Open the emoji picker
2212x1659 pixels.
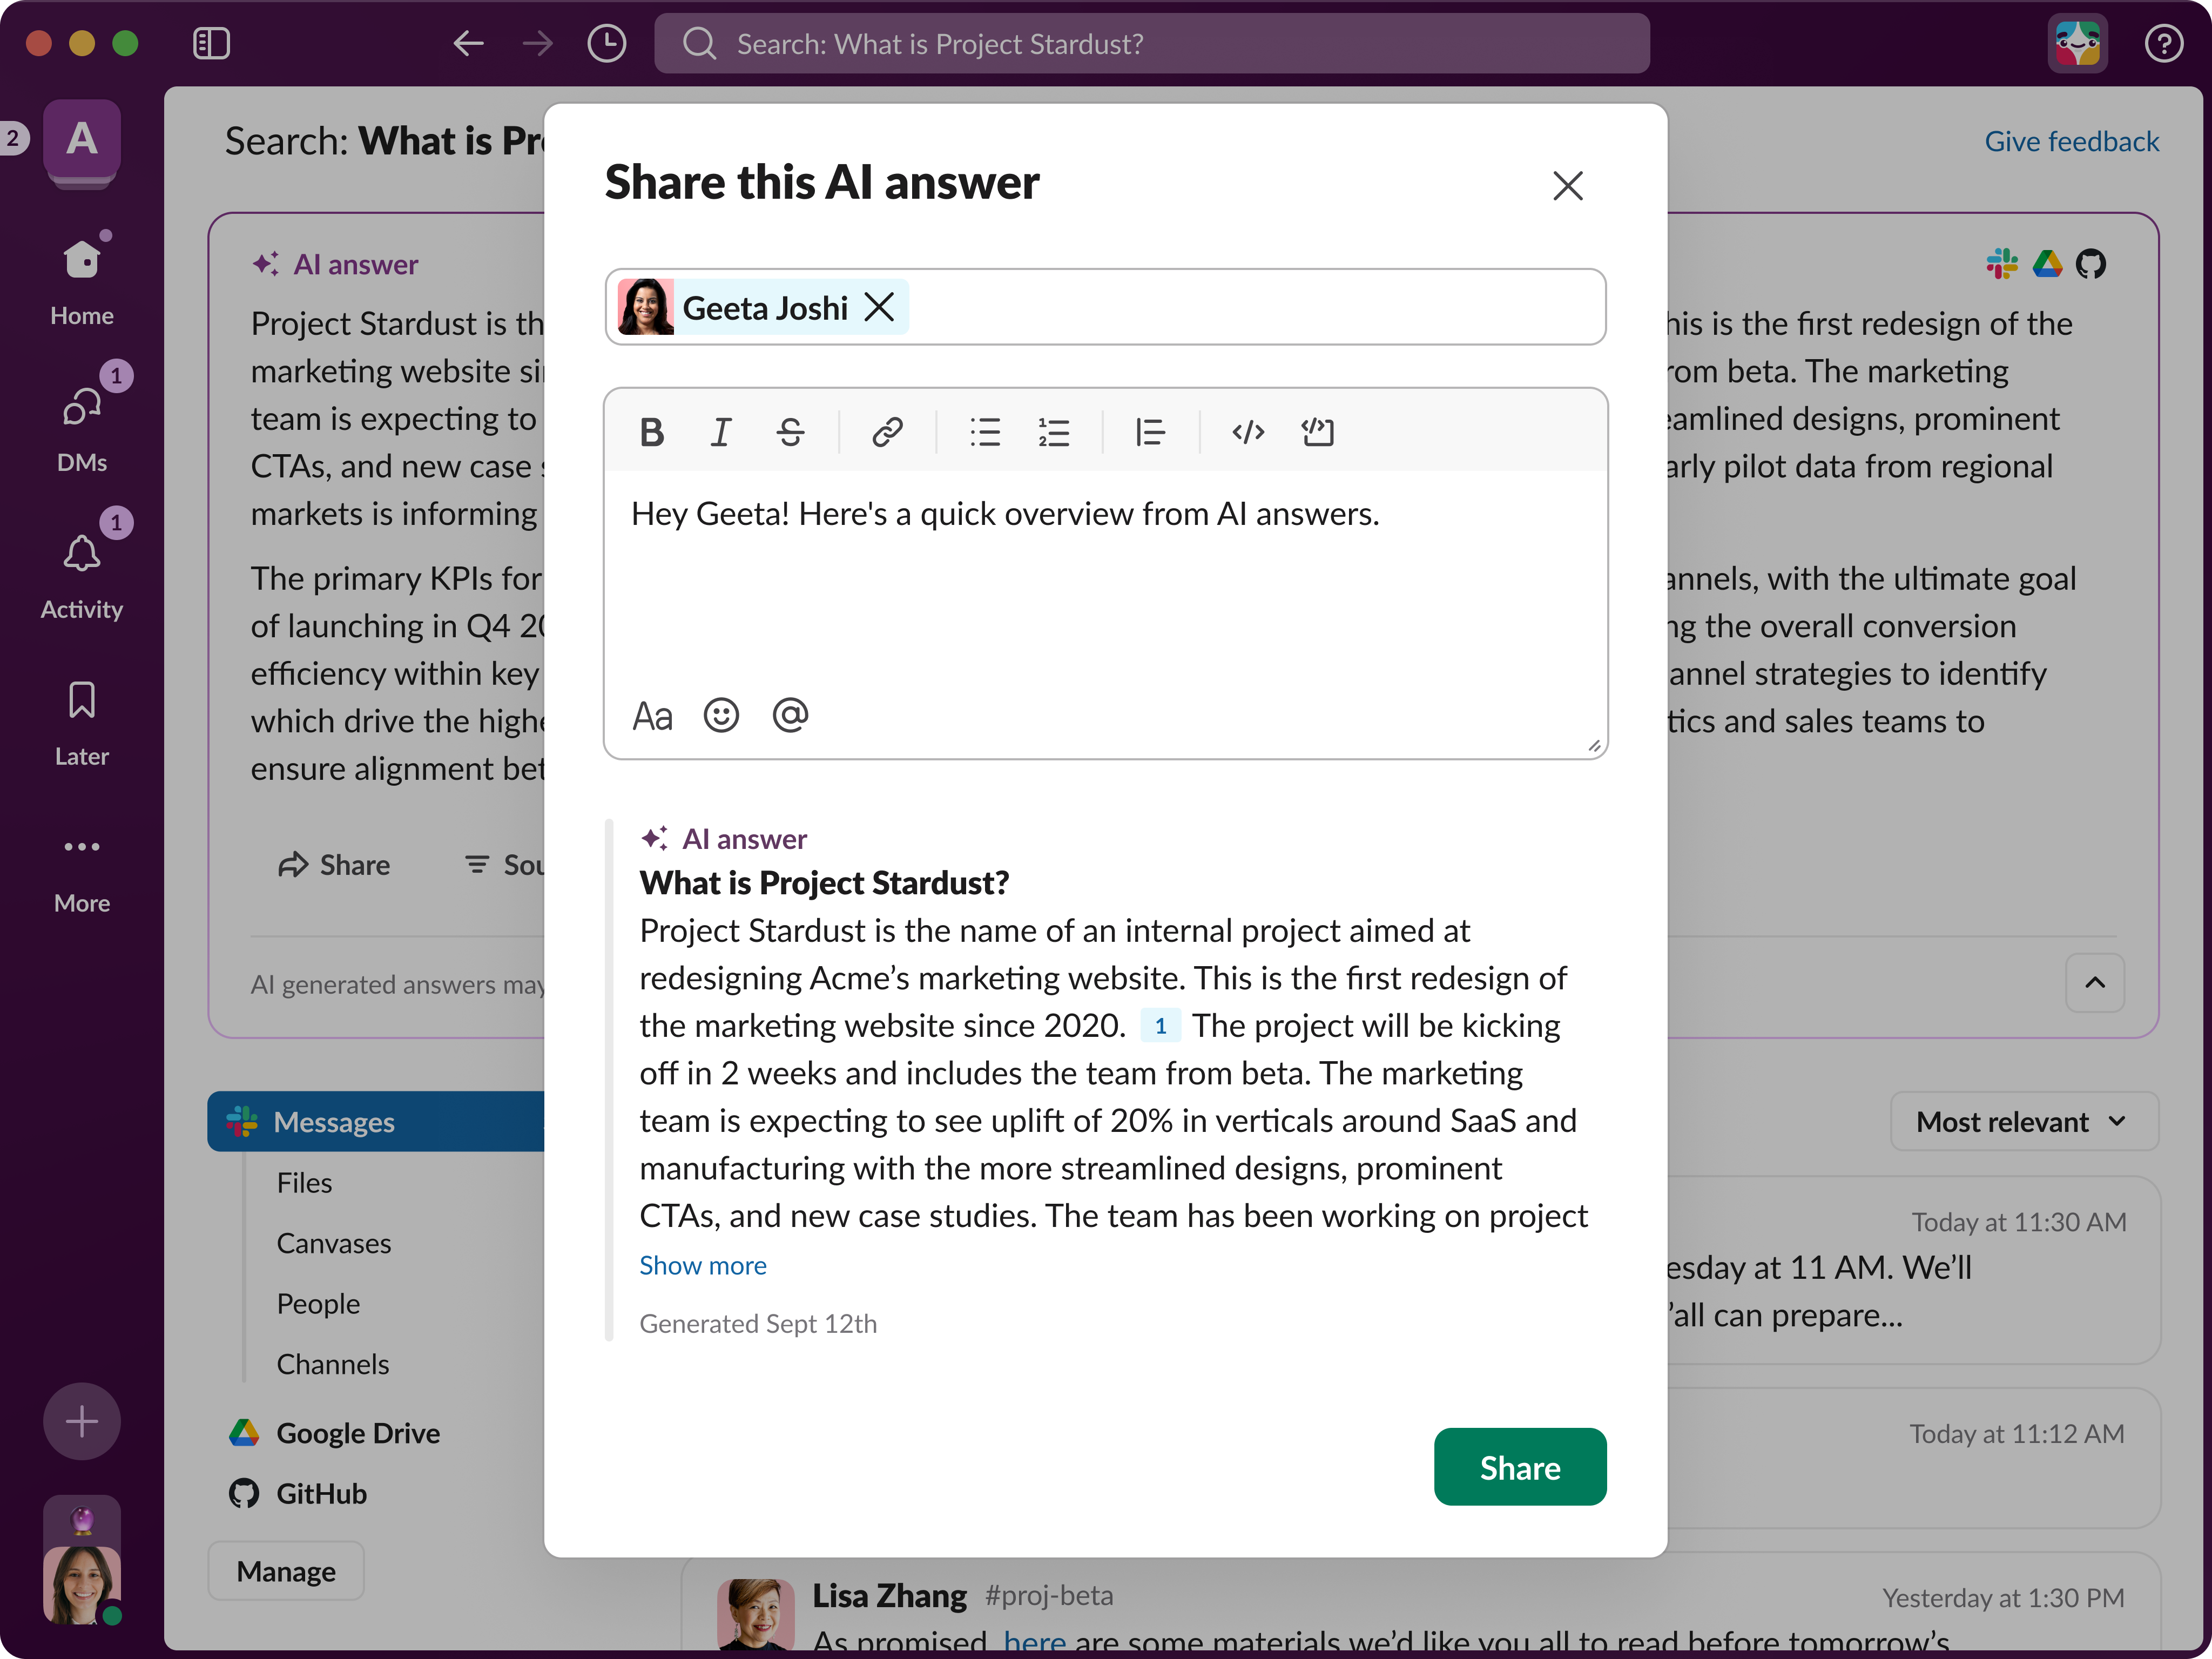tap(720, 716)
